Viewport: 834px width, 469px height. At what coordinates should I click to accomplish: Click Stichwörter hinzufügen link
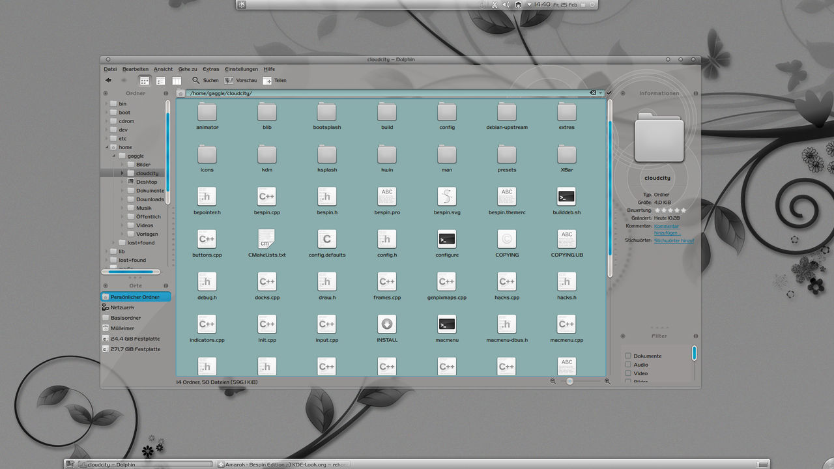[x=674, y=240]
